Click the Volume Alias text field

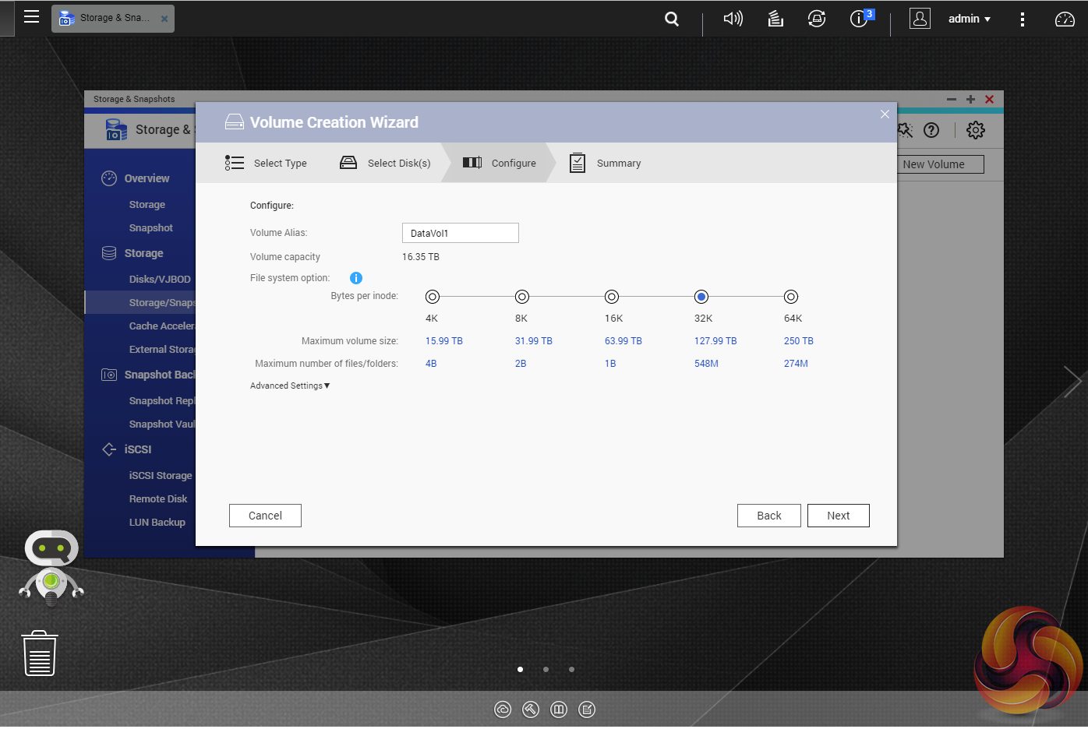click(x=460, y=233)
